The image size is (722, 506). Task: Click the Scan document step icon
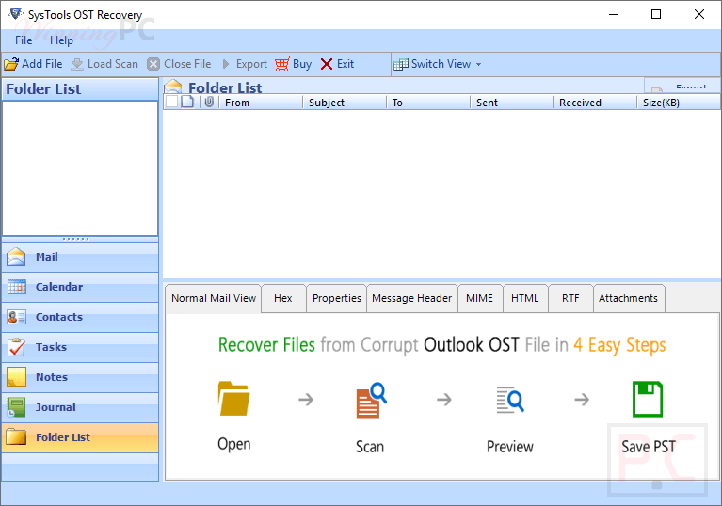click(x=371, y=400)
